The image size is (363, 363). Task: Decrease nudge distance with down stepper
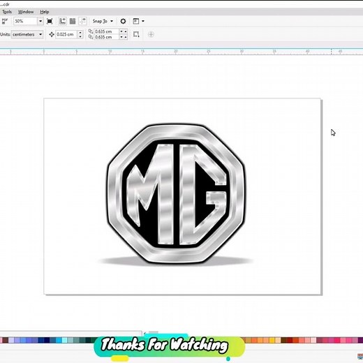point(80,36)
